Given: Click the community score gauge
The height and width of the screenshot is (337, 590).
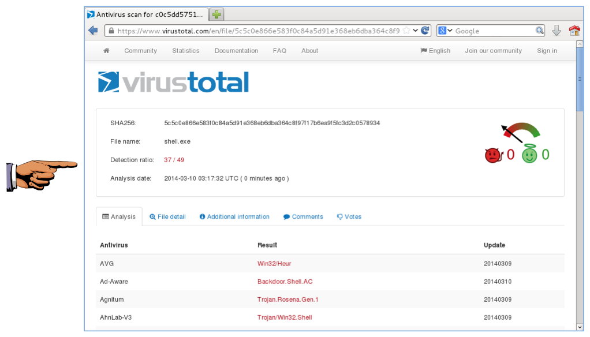Looking at the screenshot, I should point(521,133).
